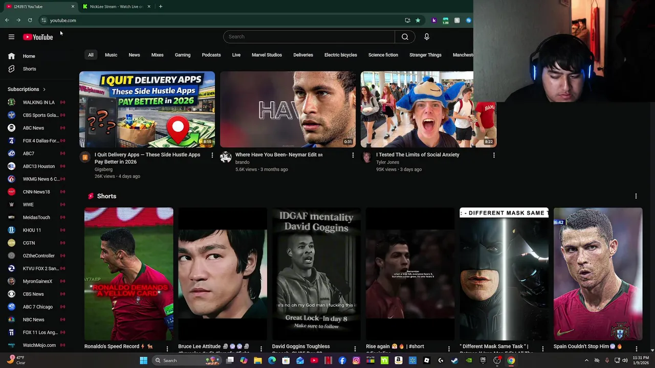This screenshot has height=368, width=655.
Task: Click the YouTube logo
Action: pos(38,37)
